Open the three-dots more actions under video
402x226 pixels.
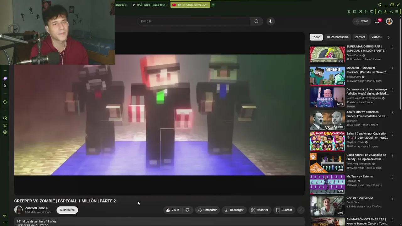[301, 210]
